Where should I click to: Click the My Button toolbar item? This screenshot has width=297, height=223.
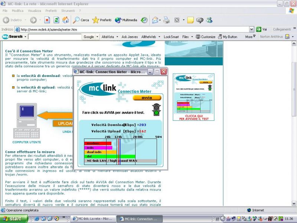pos(228,36)
